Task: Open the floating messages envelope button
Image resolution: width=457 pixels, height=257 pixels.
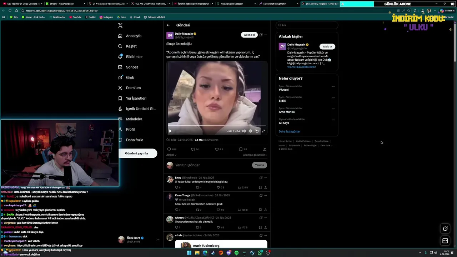Action: pyautogui.click(x=445, y=241)
